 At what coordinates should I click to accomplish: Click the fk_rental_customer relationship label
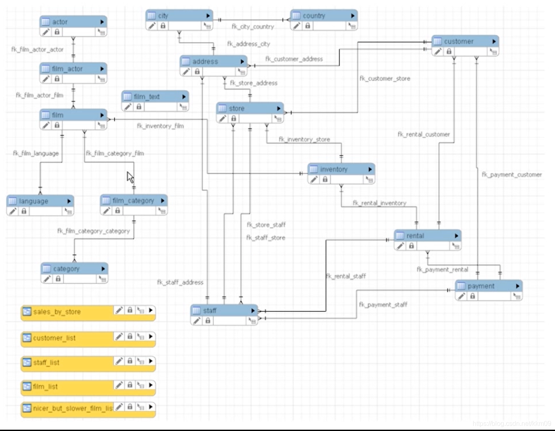coord(424,134)
